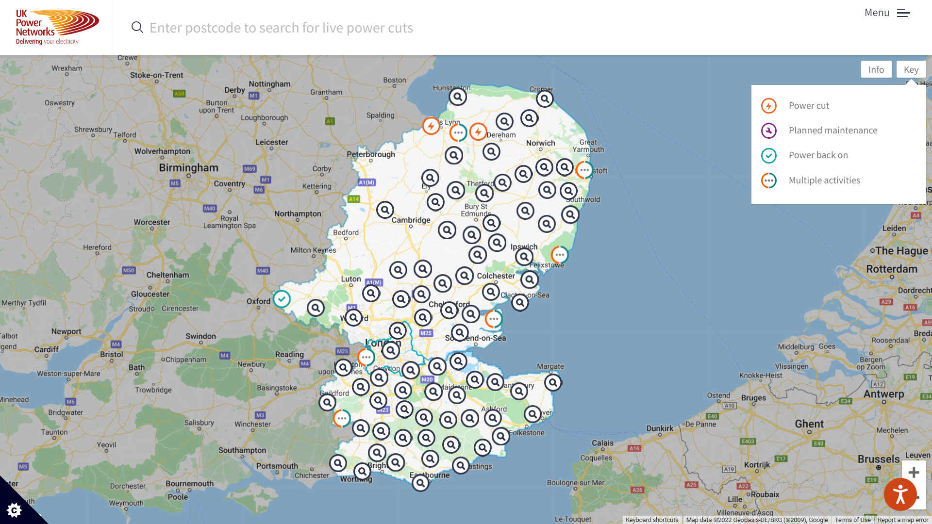
Task: Click the search marker near Dover
Action: [533, 414]
